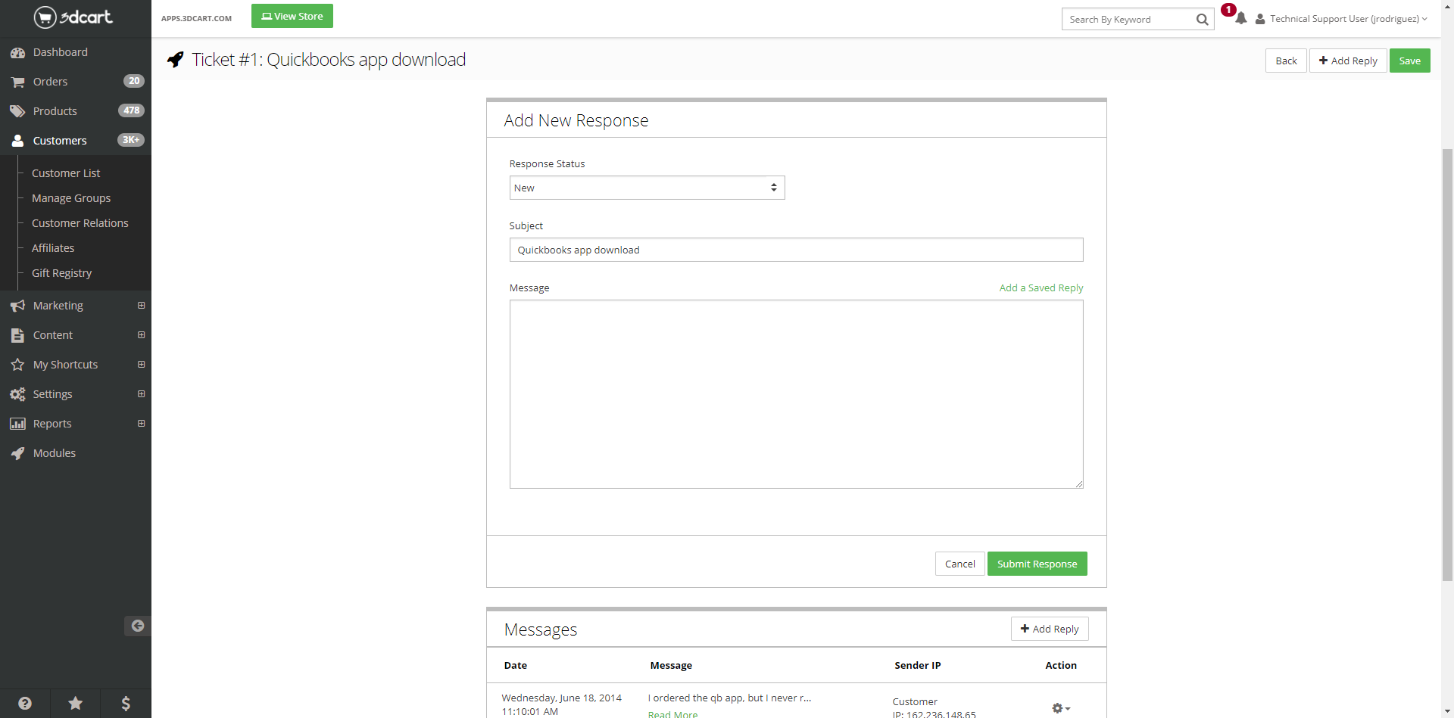Open the Response Status dropdown

point(647,188)
